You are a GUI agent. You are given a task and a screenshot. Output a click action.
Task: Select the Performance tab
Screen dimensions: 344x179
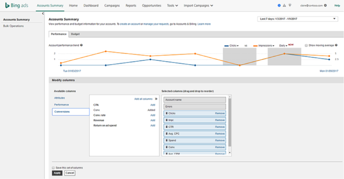coord(58,34)
